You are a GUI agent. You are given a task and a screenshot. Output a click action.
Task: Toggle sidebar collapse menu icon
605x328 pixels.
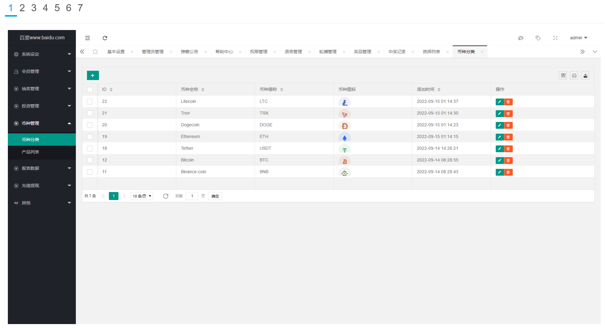point(88,38)
